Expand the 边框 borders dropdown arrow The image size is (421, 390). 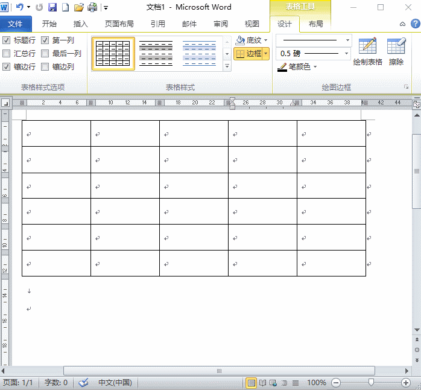266,54
